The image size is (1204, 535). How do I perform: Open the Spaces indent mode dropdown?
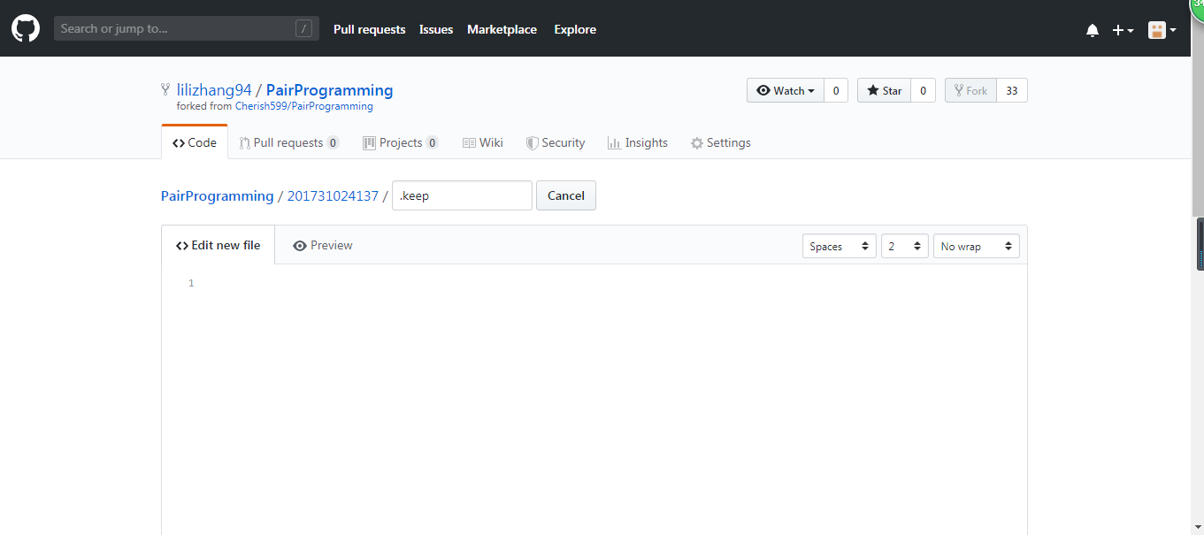tap(840, 246)
